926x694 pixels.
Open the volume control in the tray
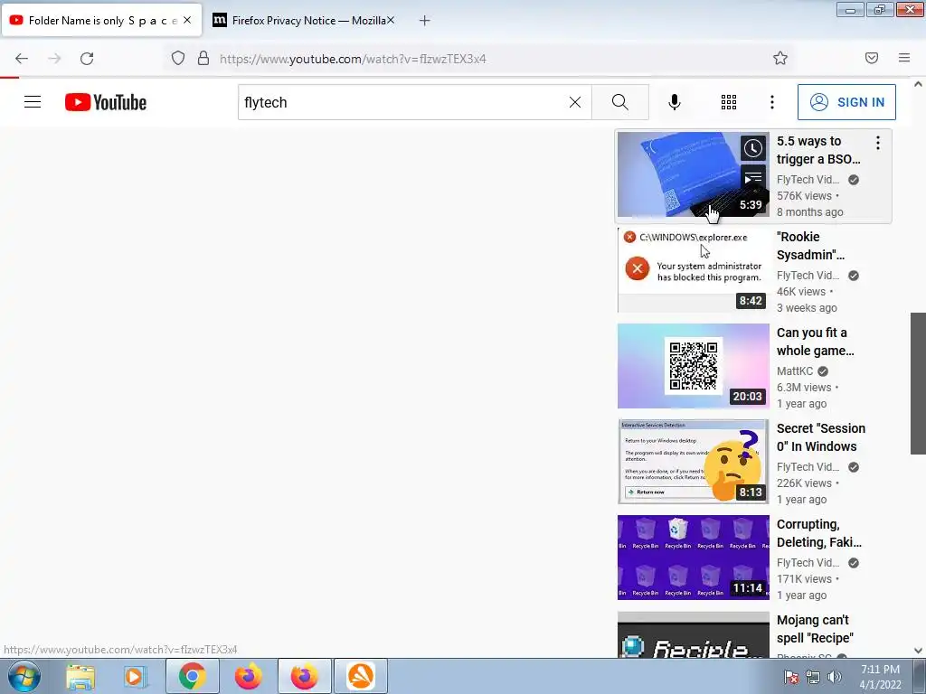point(835,677)
